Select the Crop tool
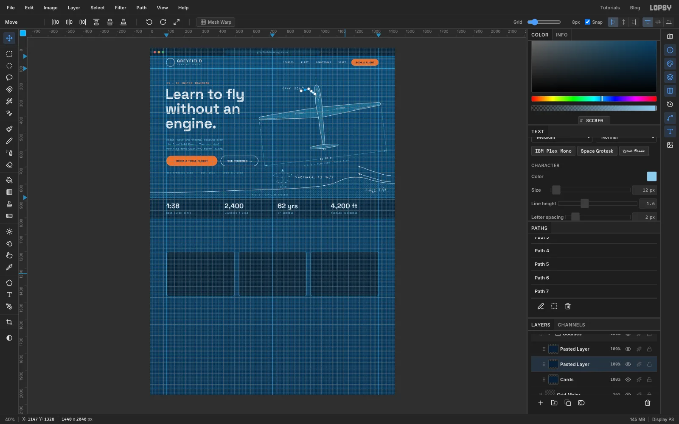 tap(9, 322)
